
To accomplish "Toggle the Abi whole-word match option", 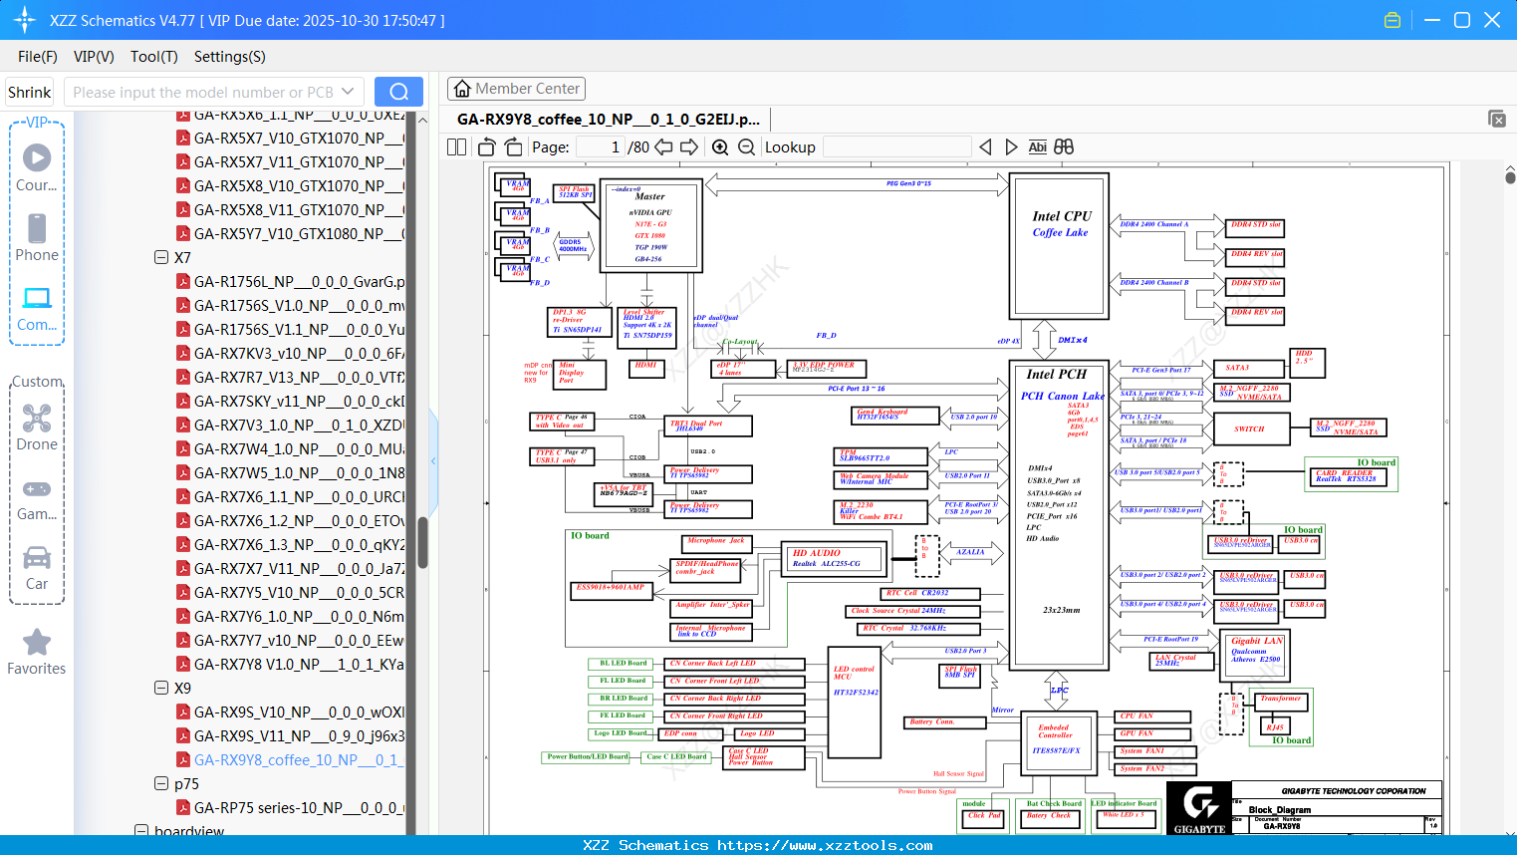I will tap(1037, 146).
